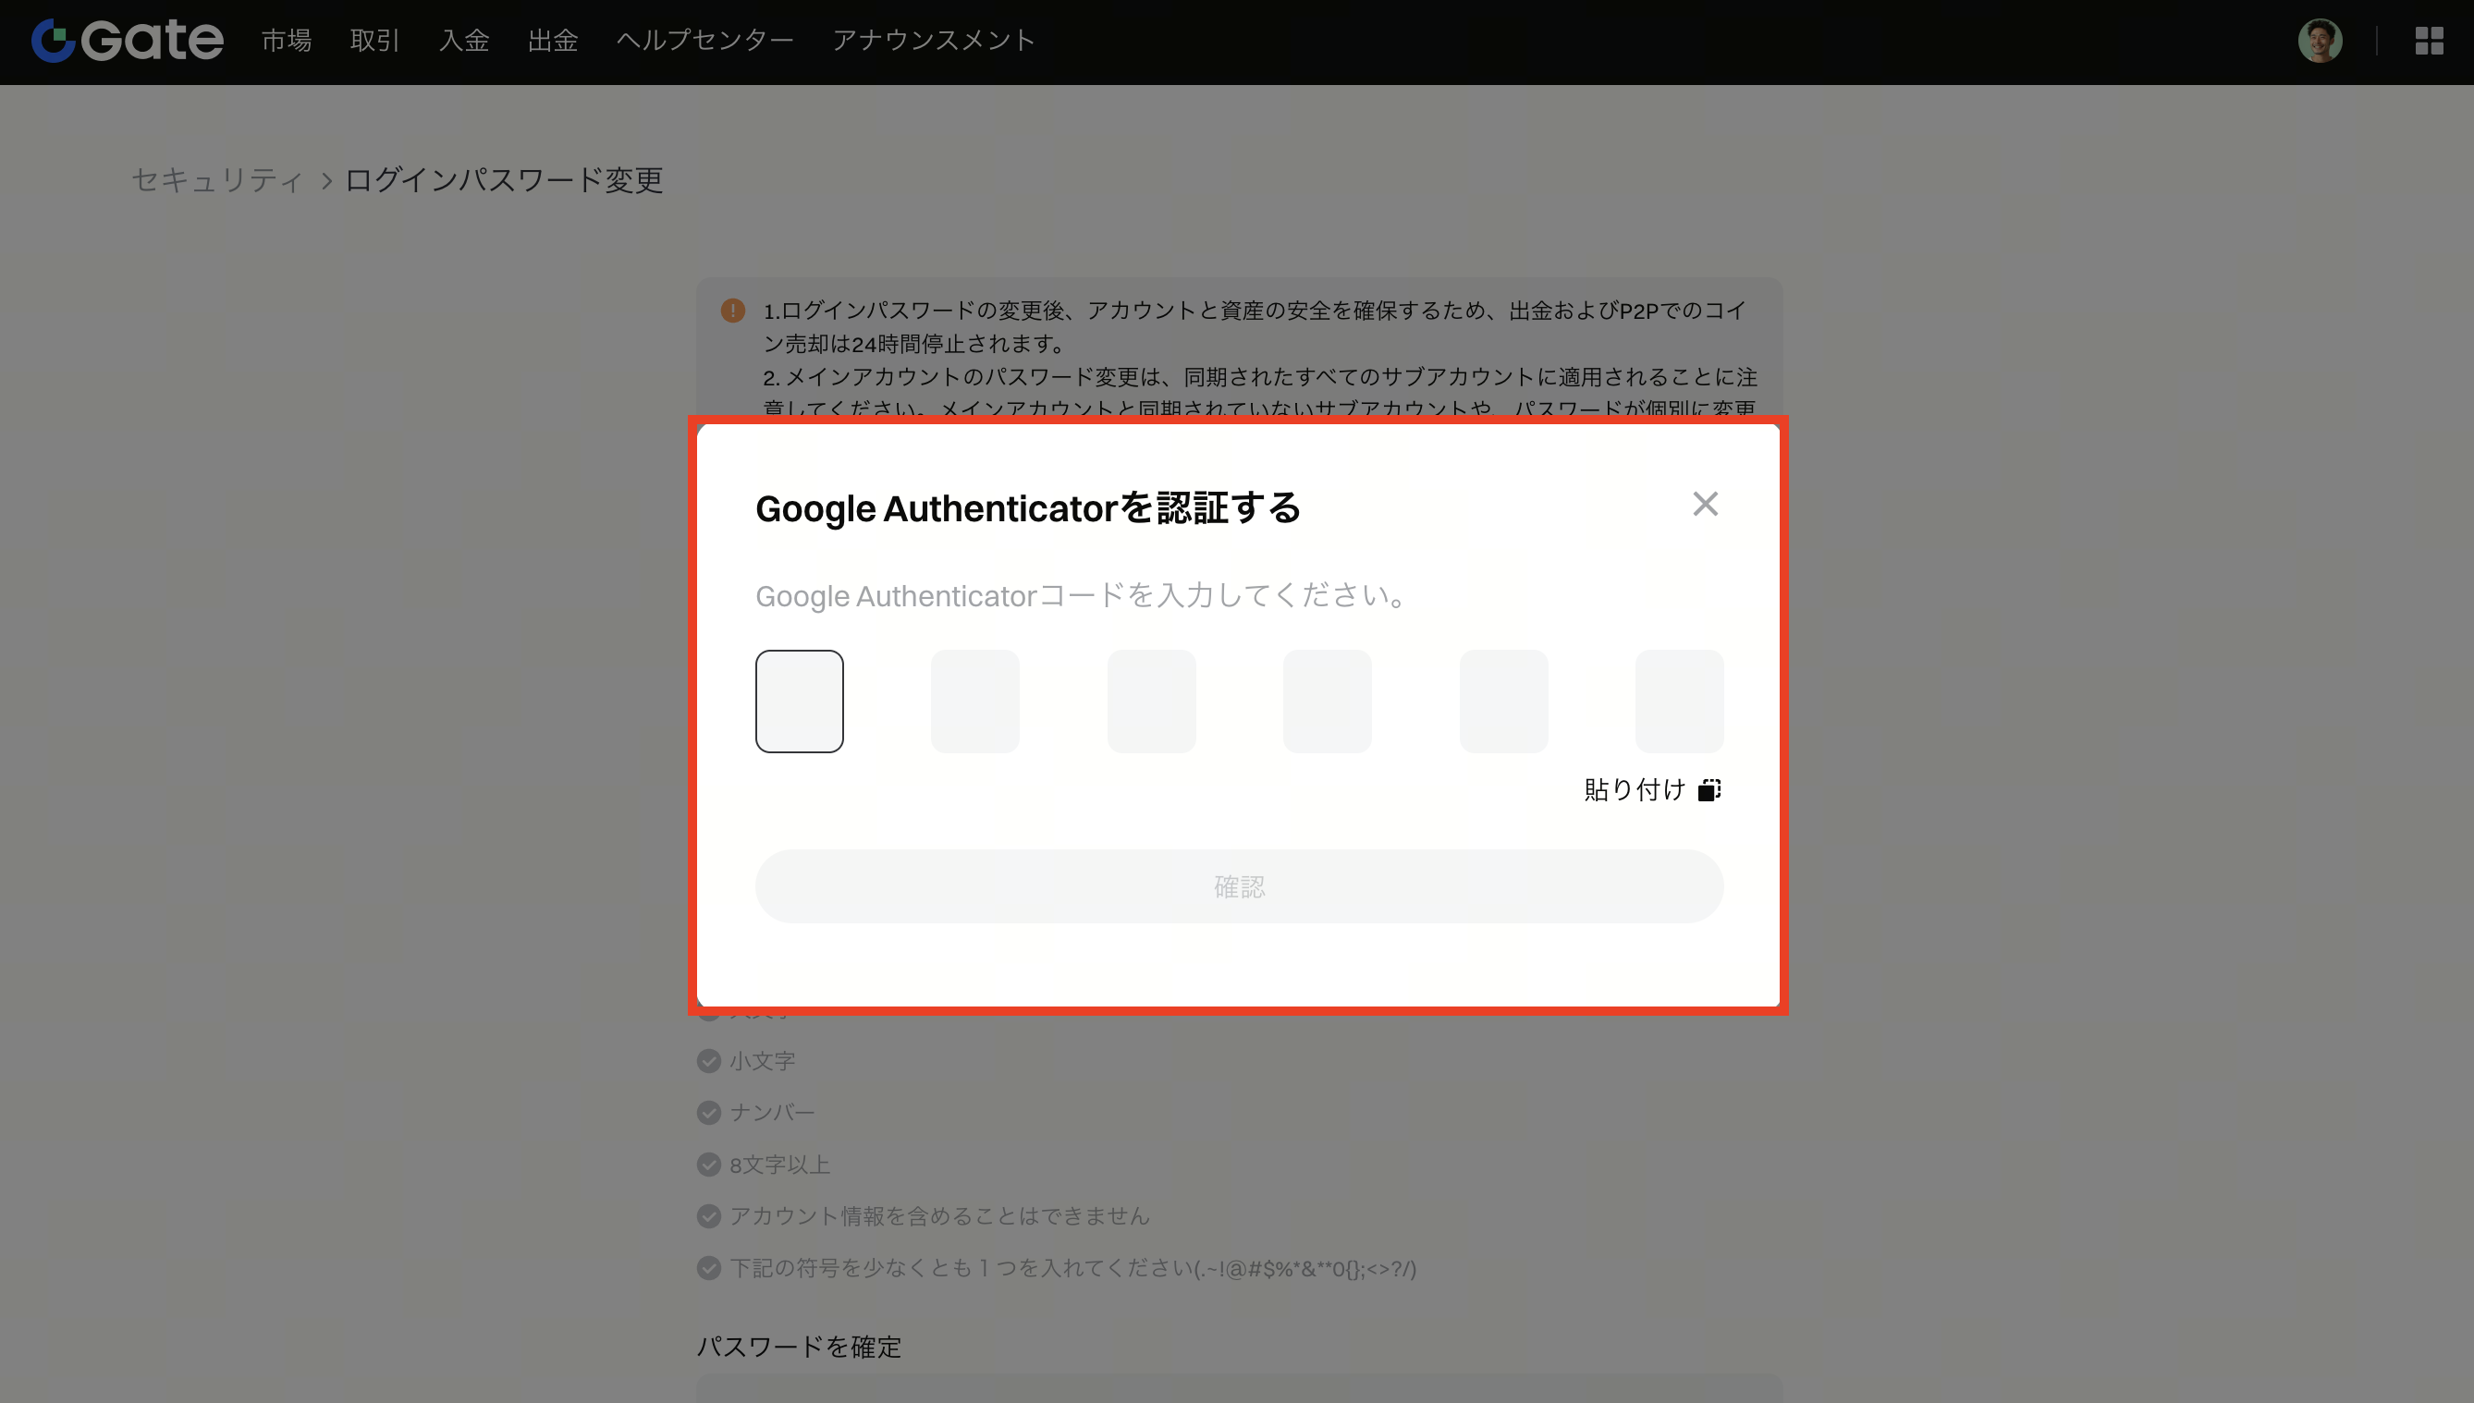2474x1403 pixels.
Task: Click the 小文字 check icon
Action: point(708,1061)
